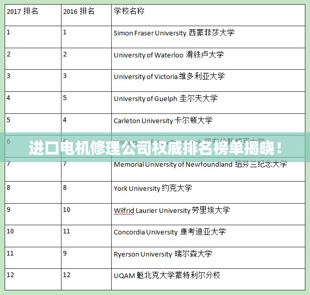Select "York University 约克大学" cell
The height and width of the screenshot is (295, 310).
pos(209,192)
